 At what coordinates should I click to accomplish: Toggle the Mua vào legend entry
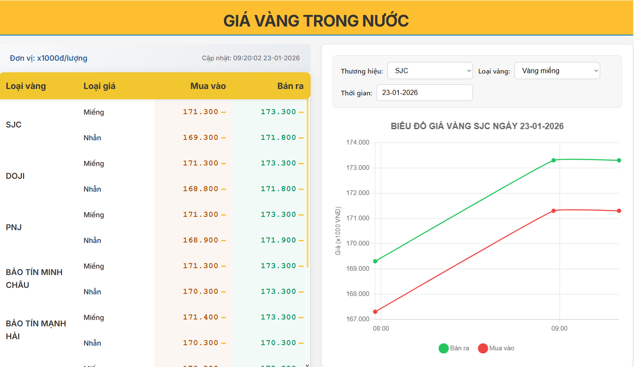tap(496, 348)
